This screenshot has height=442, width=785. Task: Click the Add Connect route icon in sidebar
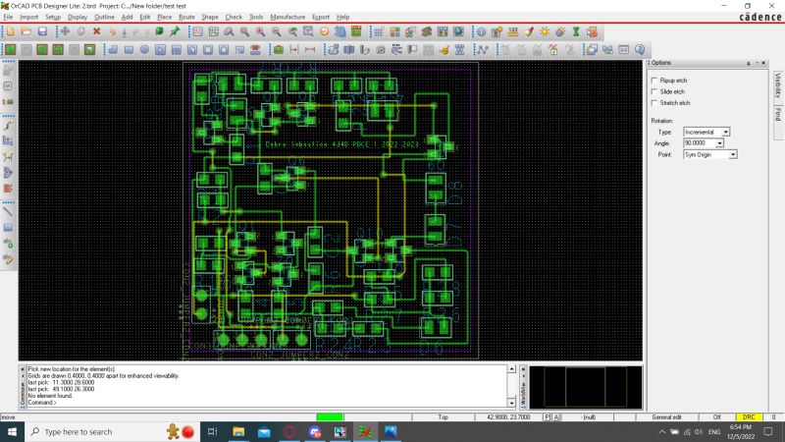point(8,125)
